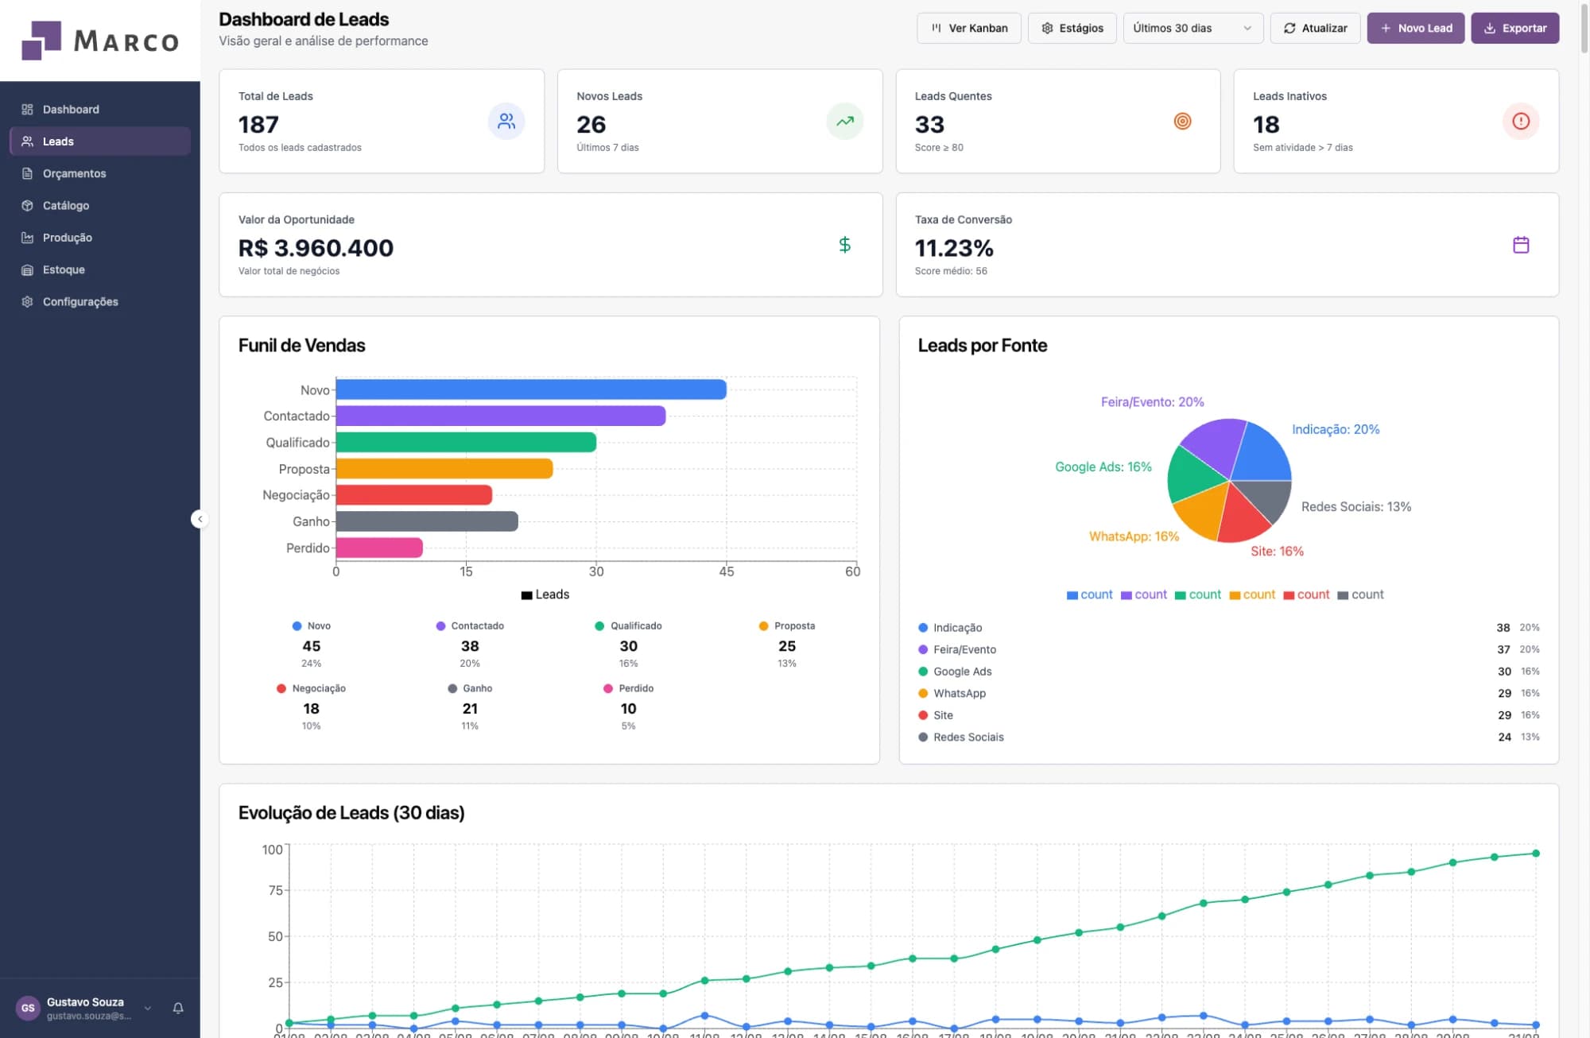
Task: Click the Estágios button
Action: click(x=1072, y=28)
